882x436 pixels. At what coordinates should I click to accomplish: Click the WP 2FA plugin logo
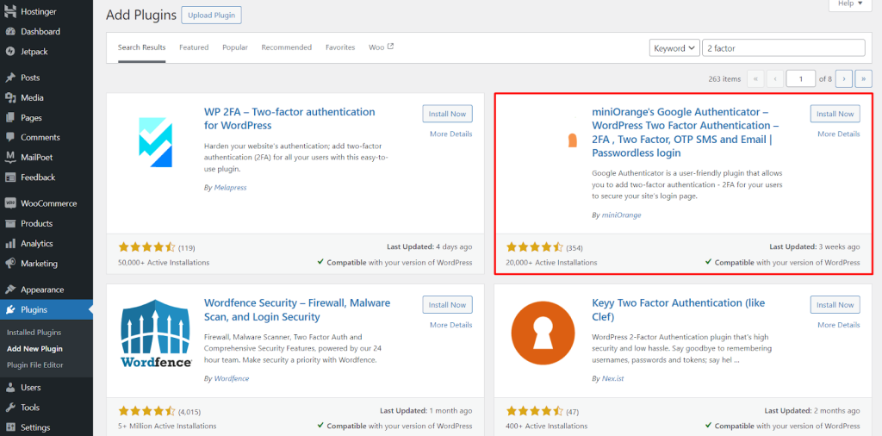click(155, 142)
